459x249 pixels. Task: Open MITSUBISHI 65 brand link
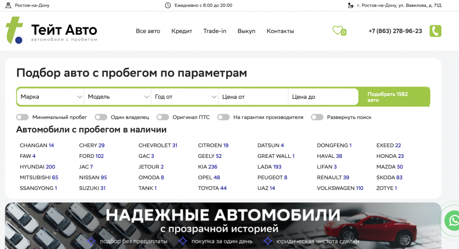click(39, 178)
